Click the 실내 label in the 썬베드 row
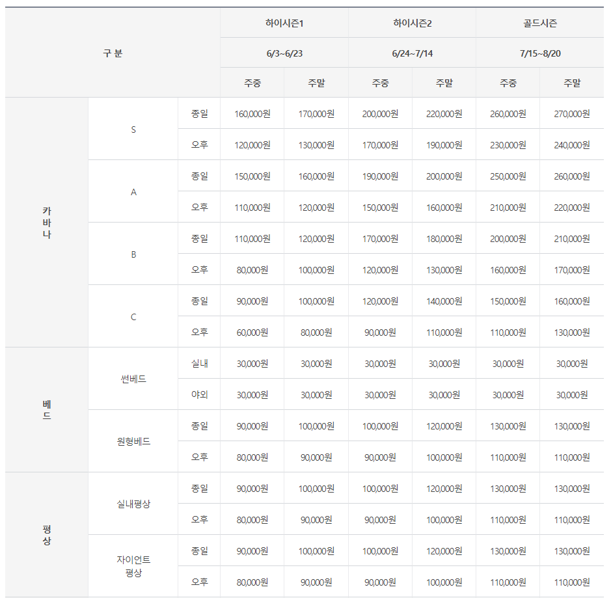Image resolution: width=611 pixels, height=598 pixels. pos(200,364)
